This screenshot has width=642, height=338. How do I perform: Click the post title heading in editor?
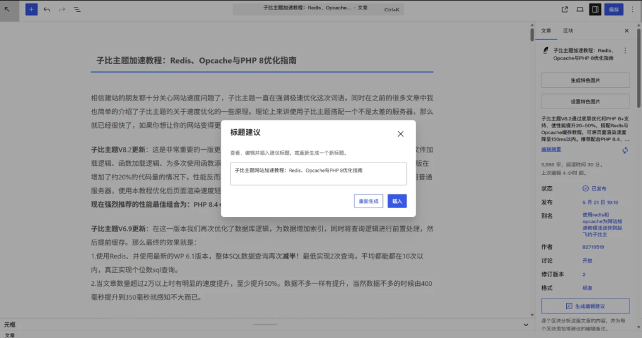pyautogui.click(x=196, y=61)
